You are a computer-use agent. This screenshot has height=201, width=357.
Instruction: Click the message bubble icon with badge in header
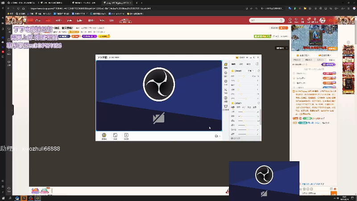(x=309, y=20)
